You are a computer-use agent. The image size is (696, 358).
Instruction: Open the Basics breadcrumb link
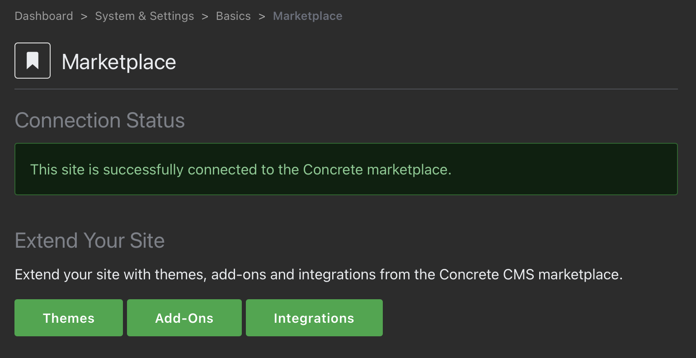click(x=233, y=16)
